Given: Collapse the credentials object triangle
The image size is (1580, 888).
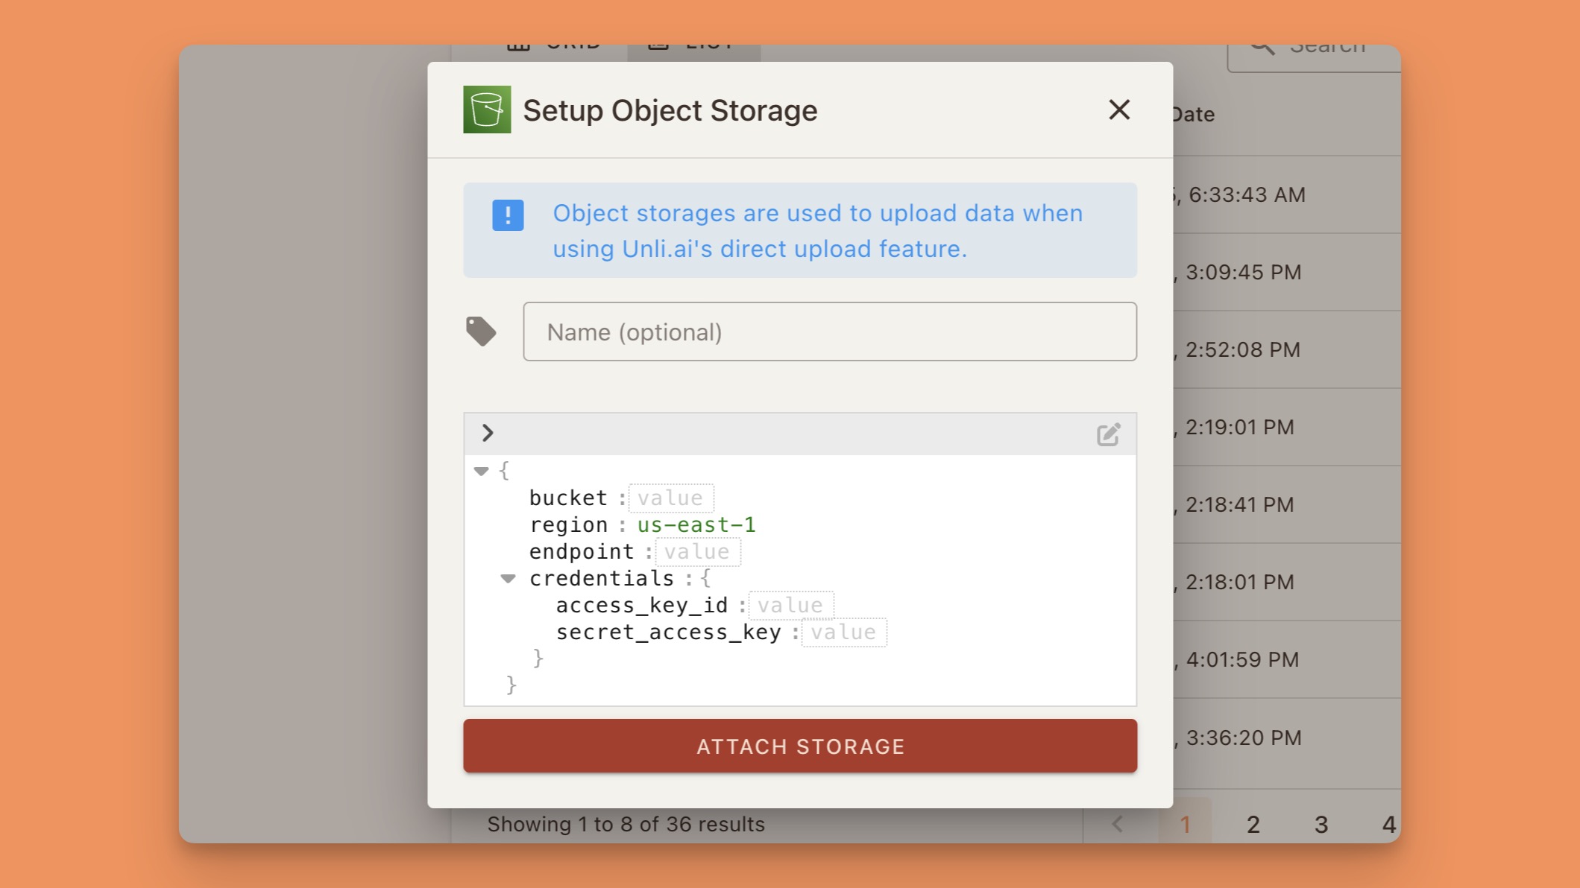Looking at the screenshot, I should (509, 578).
